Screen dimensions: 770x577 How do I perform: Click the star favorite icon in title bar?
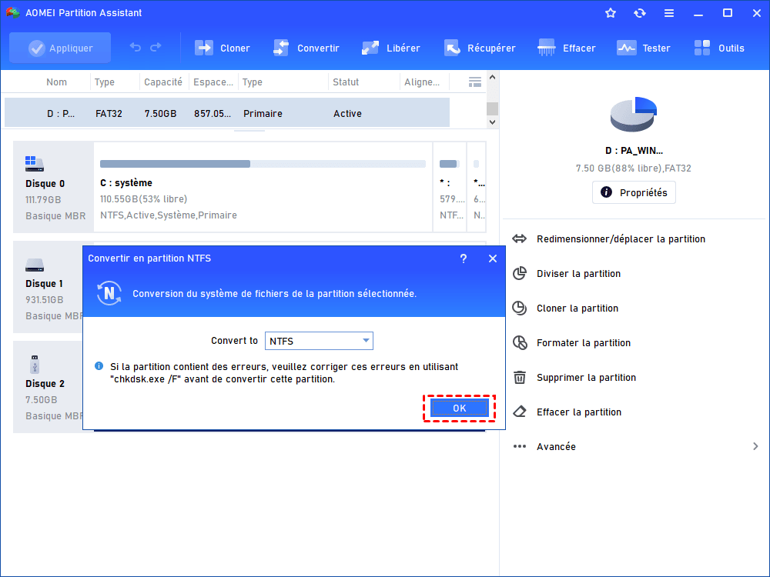pos(611,13)
